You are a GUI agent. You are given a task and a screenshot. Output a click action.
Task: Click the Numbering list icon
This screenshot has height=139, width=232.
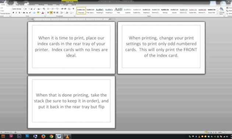pyautogui.click(x=53, y=9)
